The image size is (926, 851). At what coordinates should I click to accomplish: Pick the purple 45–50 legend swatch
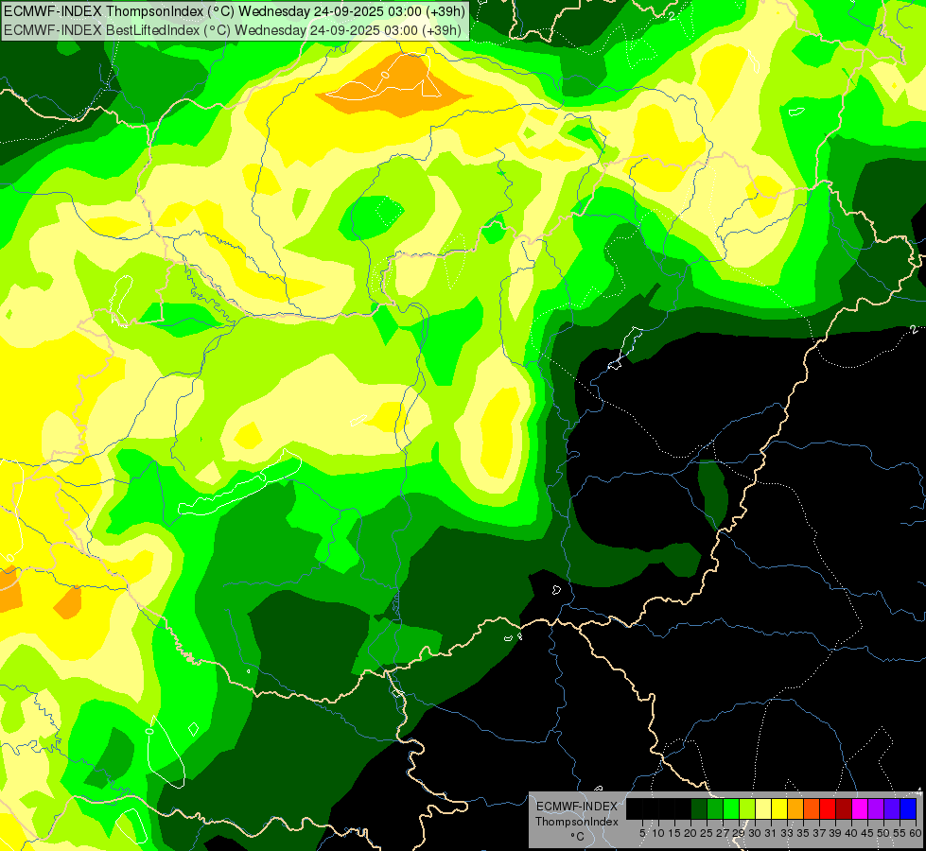tap(877, 808)
